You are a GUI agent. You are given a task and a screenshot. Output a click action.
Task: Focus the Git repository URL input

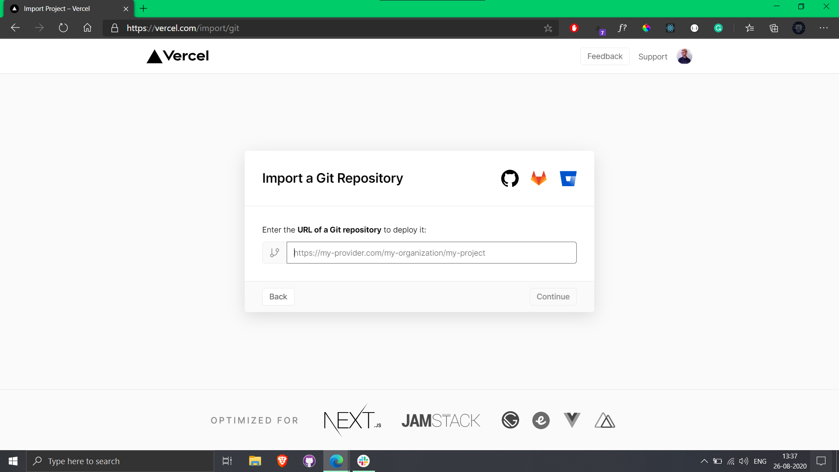pos(431,253)
